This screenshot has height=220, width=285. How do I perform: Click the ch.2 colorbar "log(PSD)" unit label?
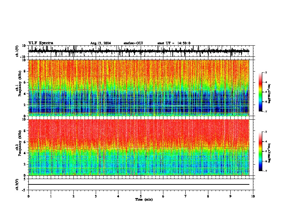point(270,153)
